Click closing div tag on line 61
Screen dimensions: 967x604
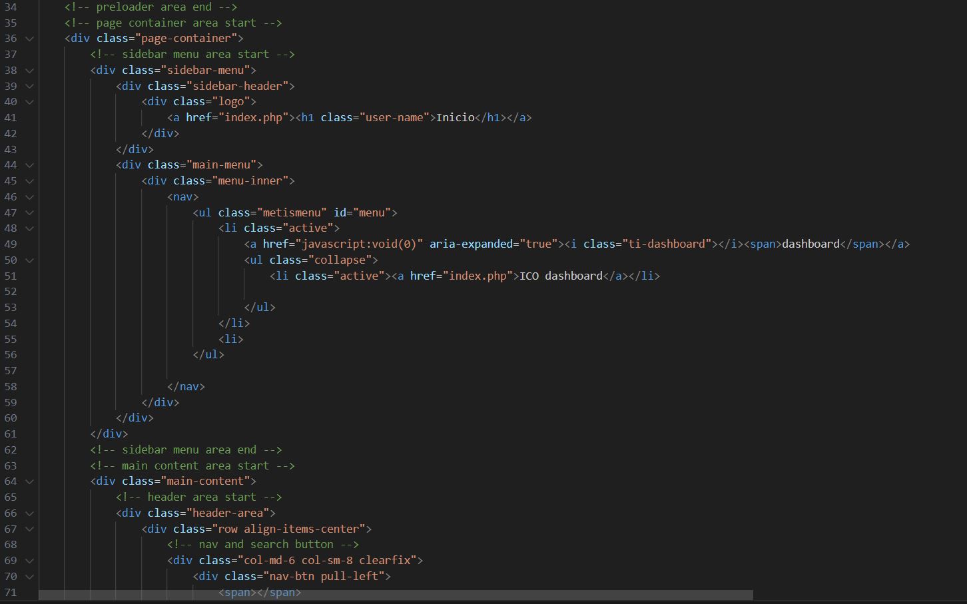coord(109,434)
